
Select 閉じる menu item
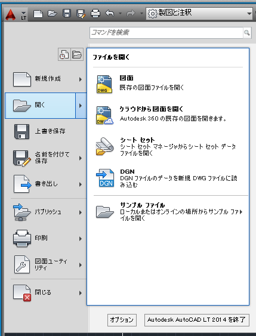click(x=45, y=292)
